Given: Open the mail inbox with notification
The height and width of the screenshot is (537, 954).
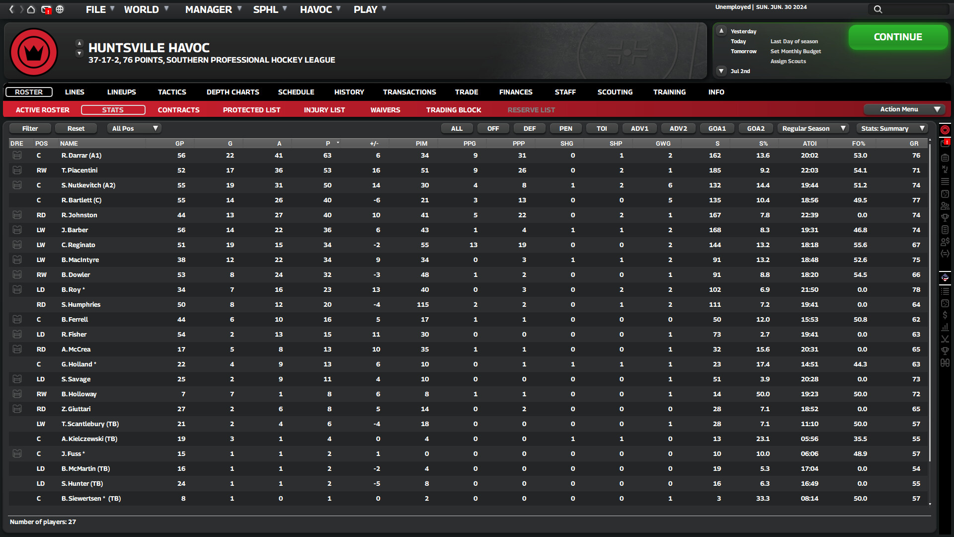Looking at the screenshot, I should pos(46,9).
